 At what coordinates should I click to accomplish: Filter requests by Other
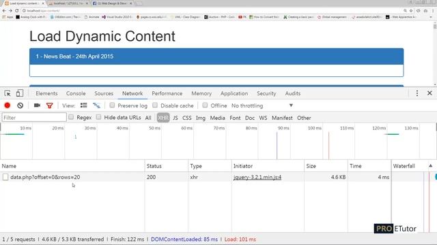pos(304,118)
